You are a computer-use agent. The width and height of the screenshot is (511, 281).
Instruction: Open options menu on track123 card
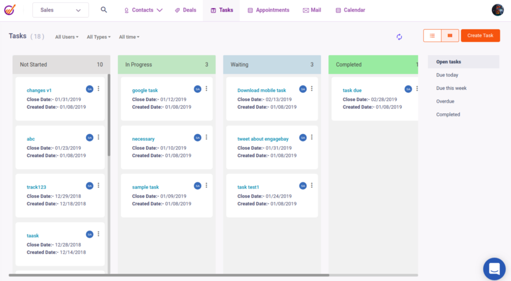(x=98, y=186)
